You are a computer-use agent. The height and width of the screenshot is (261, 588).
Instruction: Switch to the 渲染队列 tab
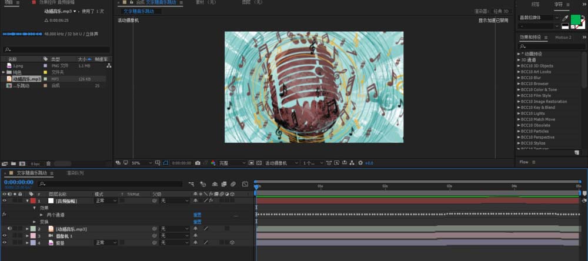click(x=75, y=173)
